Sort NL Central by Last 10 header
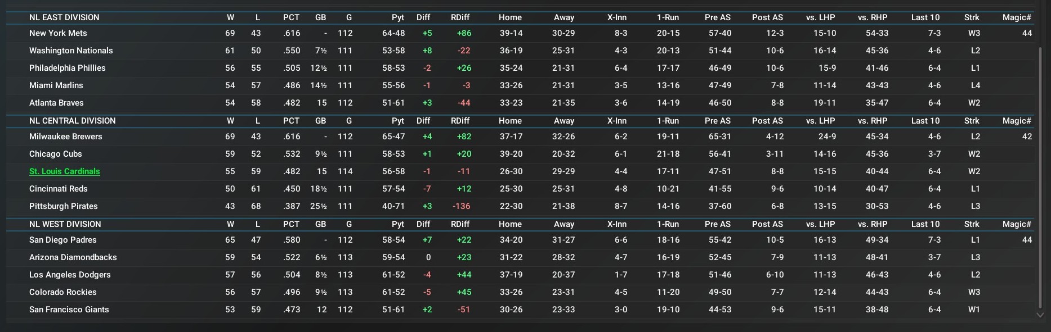Image resolution: width=1051 pixels, height=332 pixels. click(x=925, y=121)
